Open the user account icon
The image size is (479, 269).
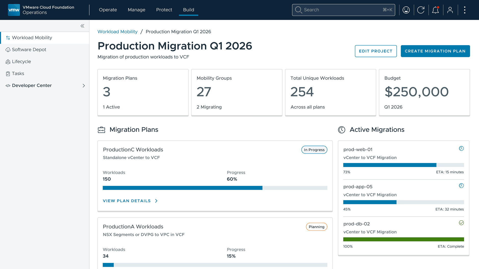pos(450,10)
